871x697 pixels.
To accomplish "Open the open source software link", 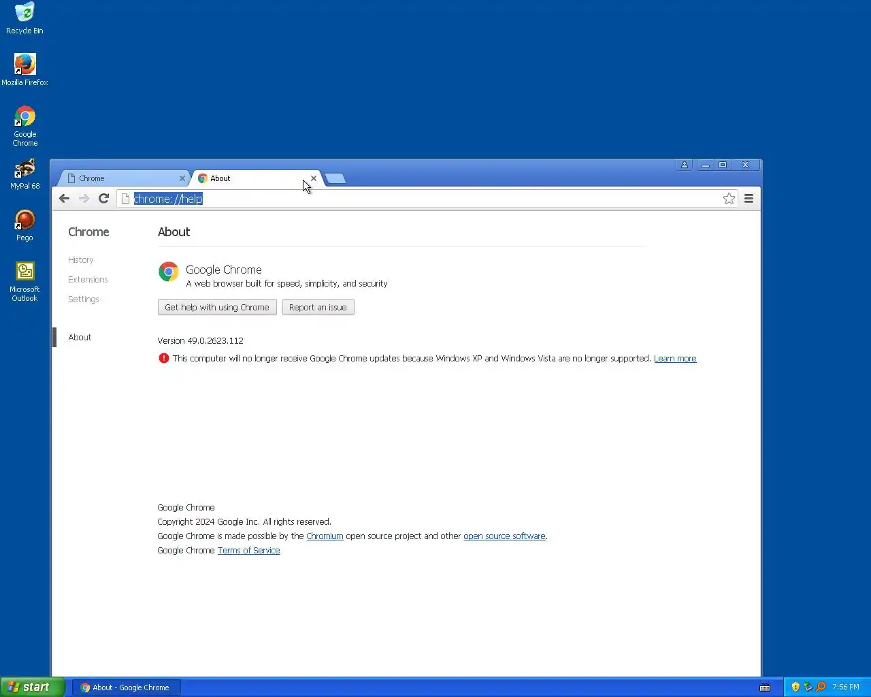I will [x=504, y=536].
